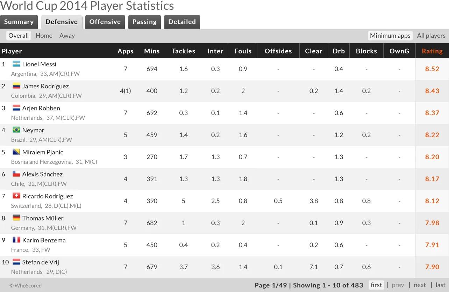This screenshot has height=292, width=449.
Task: Click the Brazil flag next to Neymar
Action: [16, 130]
